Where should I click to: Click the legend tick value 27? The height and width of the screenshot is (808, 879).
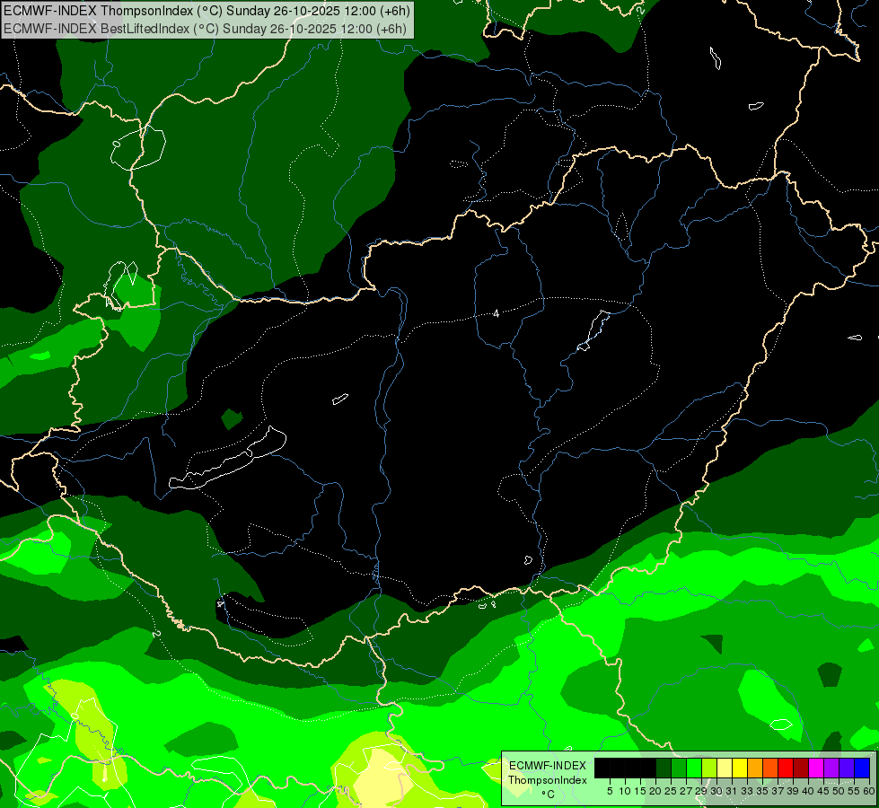[686, 791]
